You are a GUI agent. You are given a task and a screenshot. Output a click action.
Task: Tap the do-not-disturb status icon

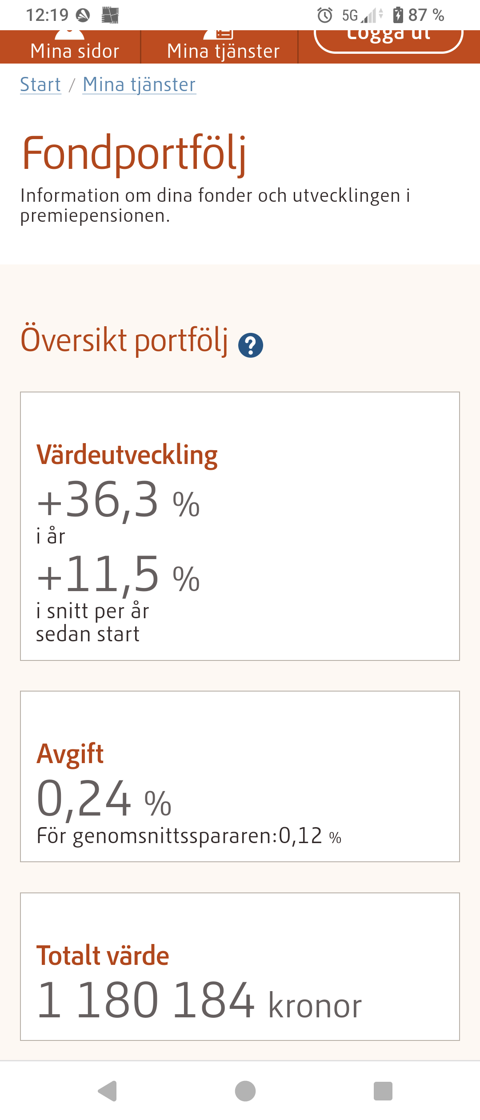click(83, 16)
